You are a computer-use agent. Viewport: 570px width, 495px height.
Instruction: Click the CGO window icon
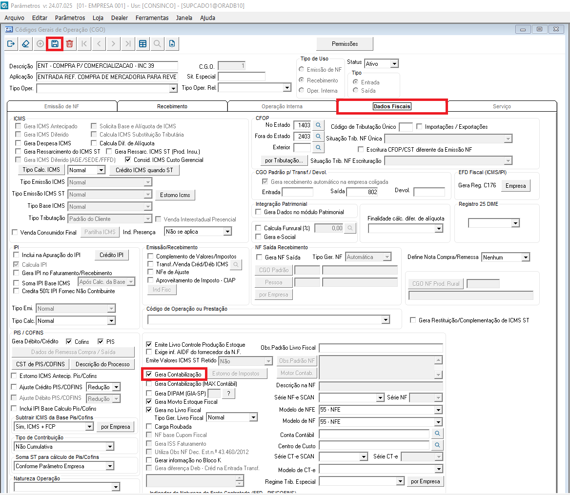[9, 29]
